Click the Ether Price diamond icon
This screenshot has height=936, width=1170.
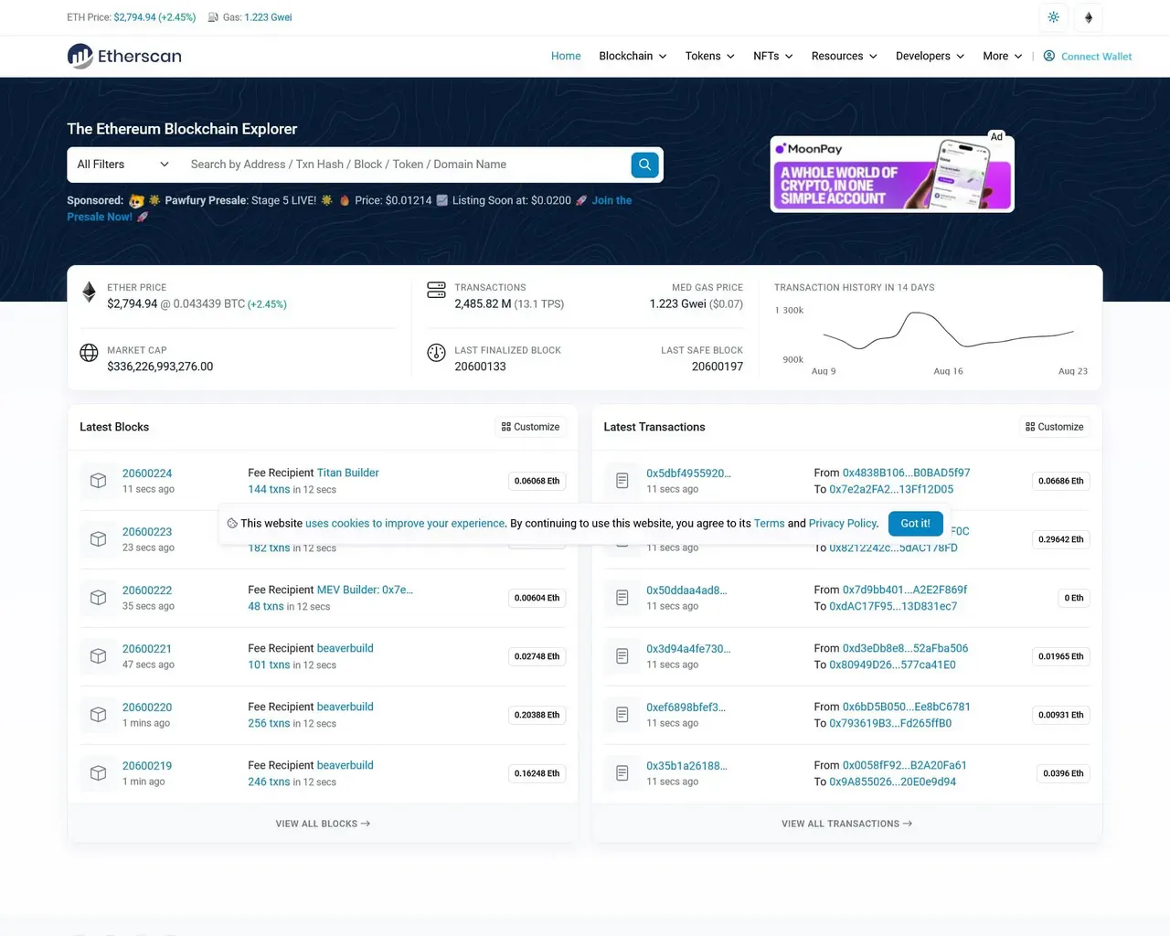89,292
